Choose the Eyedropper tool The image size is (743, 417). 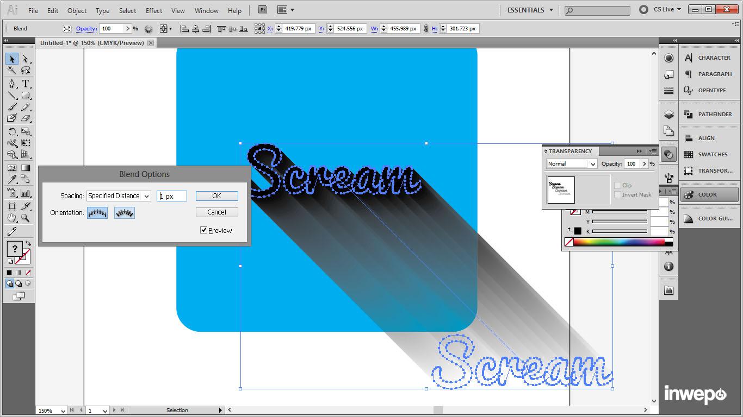click(x=12, y=180)
